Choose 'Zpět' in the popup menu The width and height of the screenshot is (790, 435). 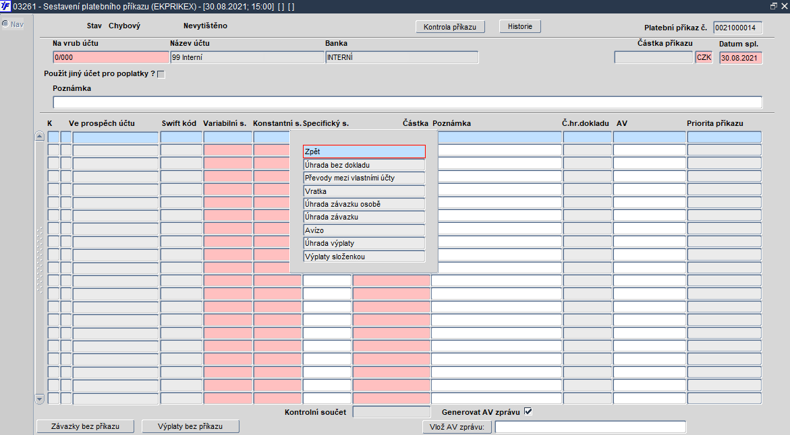coord(364,152)
